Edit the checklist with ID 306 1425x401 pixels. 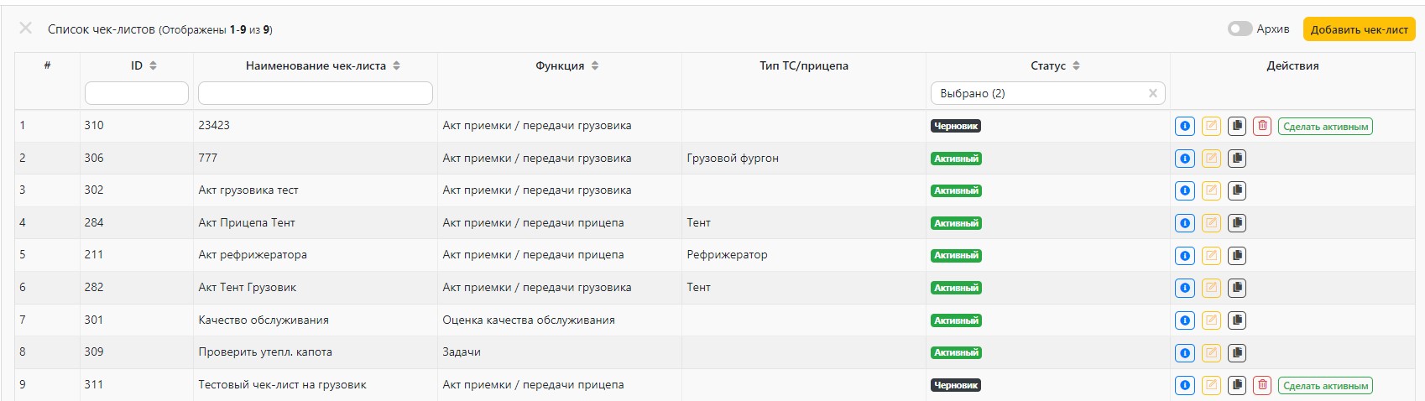1210,159
